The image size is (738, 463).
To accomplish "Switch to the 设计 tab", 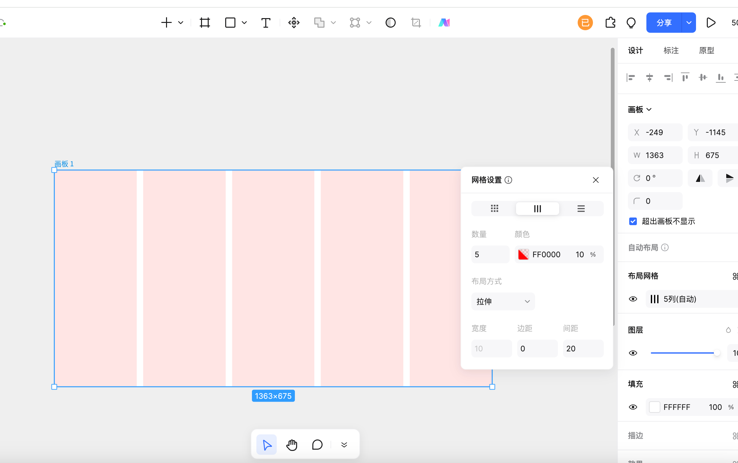I will tap(636, 51).
